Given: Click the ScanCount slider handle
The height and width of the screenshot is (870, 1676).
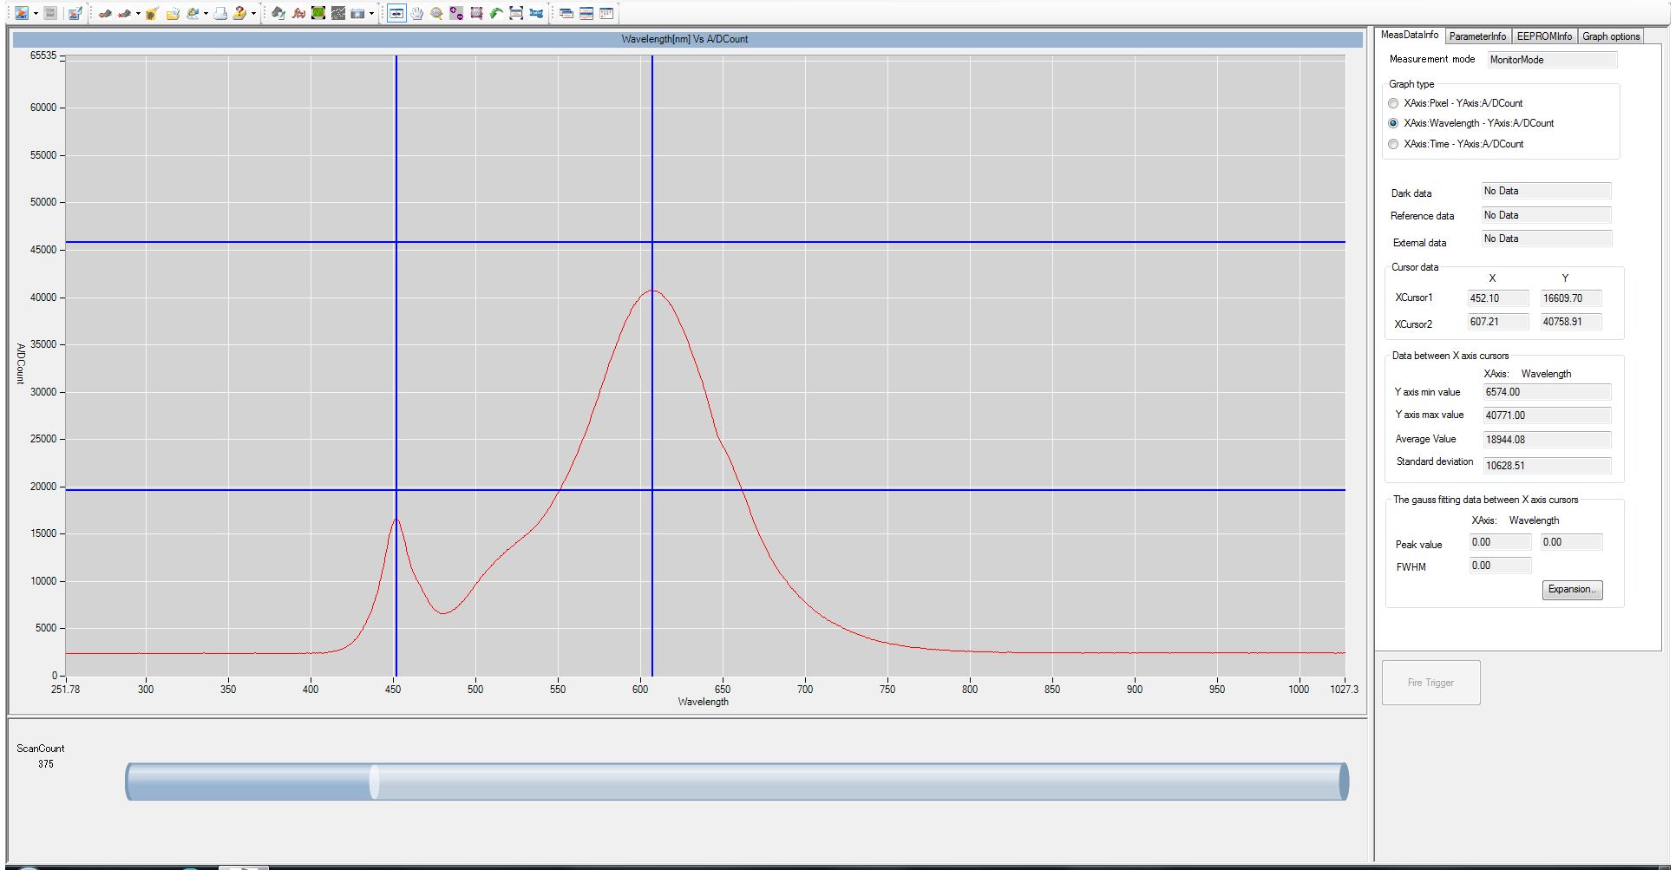Looking at the screenshot, I should [x=374, y=782].
